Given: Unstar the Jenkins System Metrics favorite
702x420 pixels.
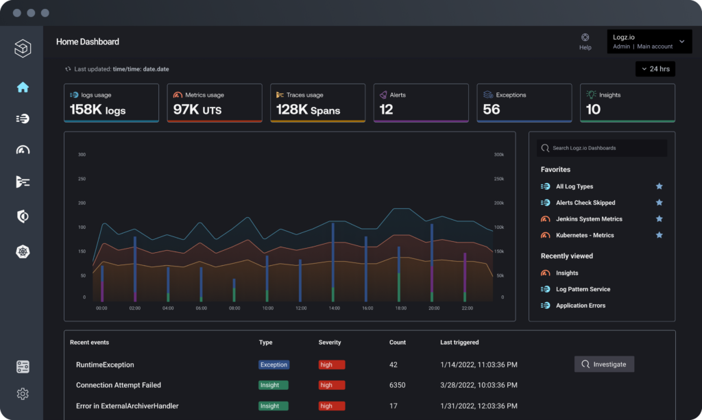Looking at the screenshot, I should [x=659, y=219].
